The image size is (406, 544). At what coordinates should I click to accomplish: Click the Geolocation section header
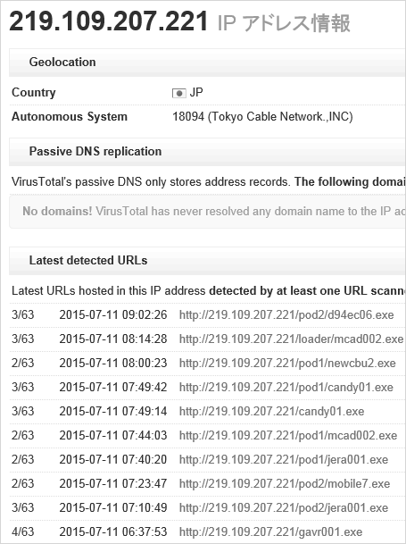[x=207, y=63]
